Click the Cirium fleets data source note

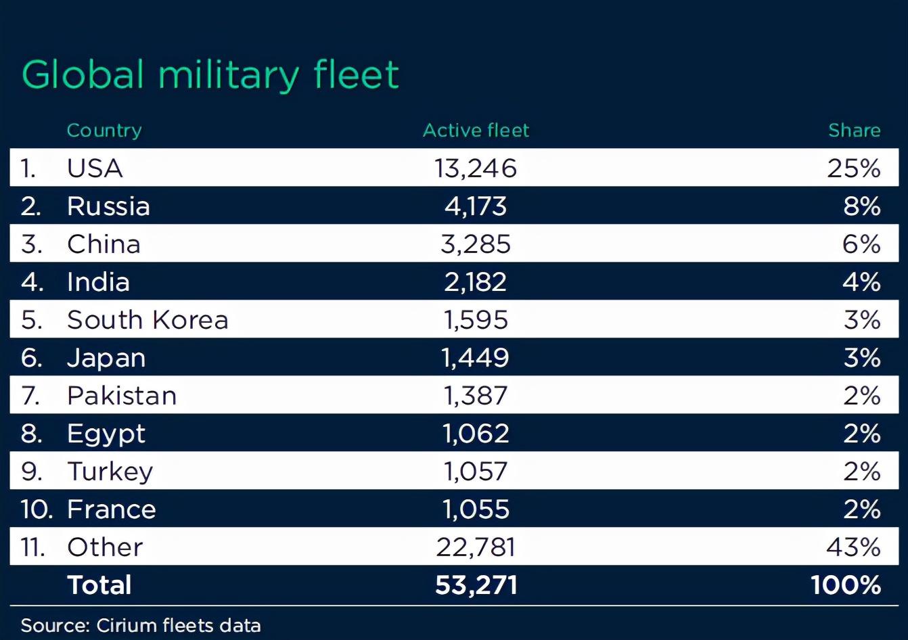coord(141,625)
